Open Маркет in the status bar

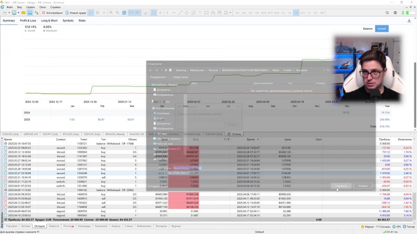pyautogui.click(x=367, y=227)
